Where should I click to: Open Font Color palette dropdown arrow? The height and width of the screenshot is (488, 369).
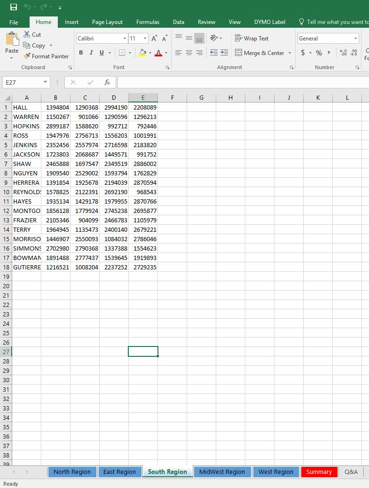point(166,53)
